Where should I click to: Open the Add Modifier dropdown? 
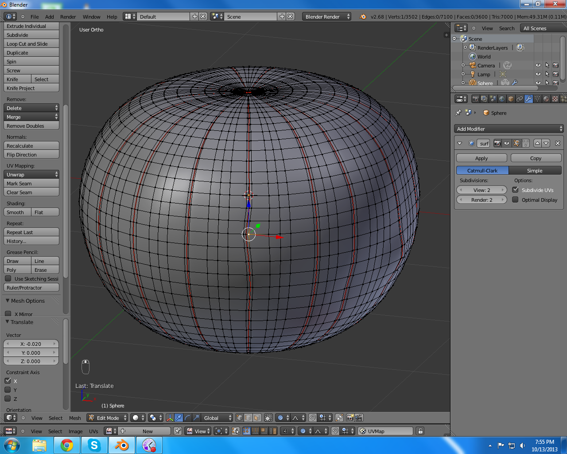point(509,129)
